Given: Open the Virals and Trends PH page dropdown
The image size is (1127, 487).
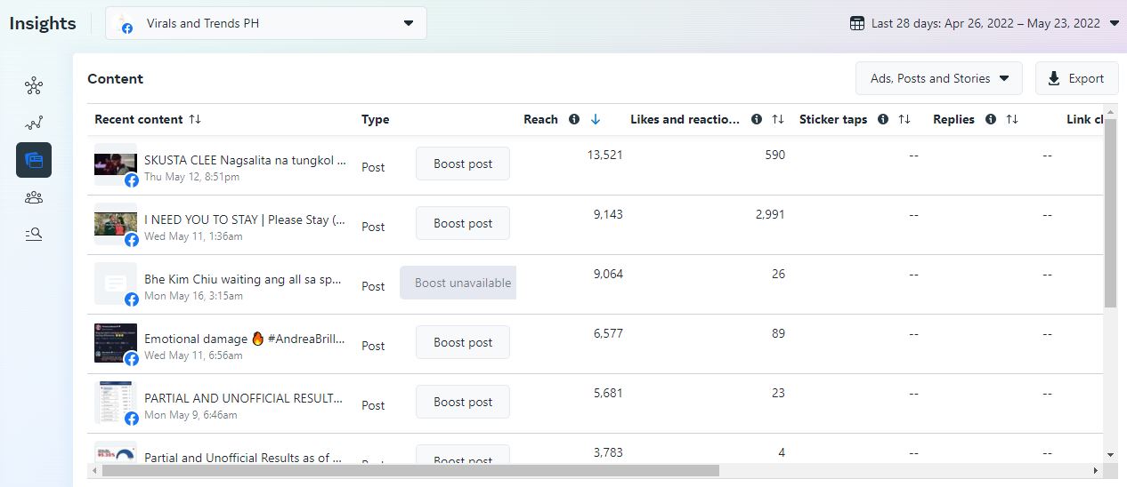Looking at the screenshot, I should 265,23.
